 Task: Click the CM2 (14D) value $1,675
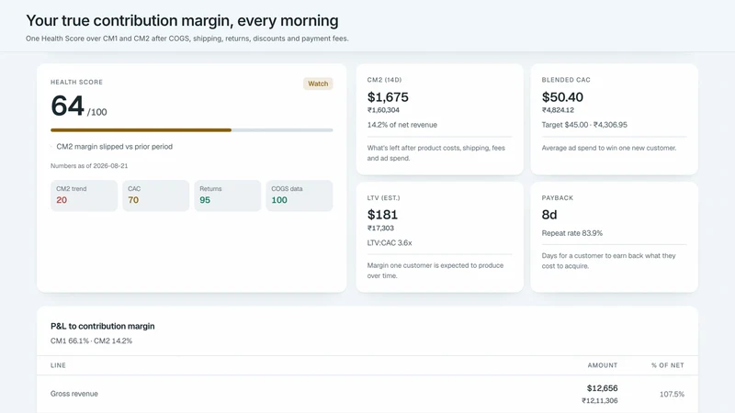click(388, 97)
